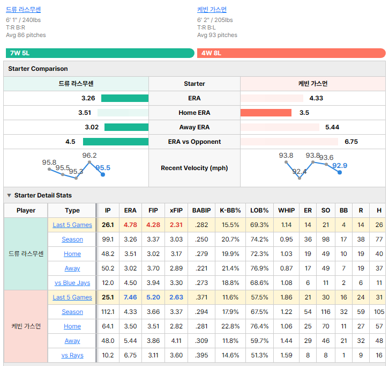The image size is (389, 366).
Task: Click the 4W 8L red record bar
Action: coord(291,53)
